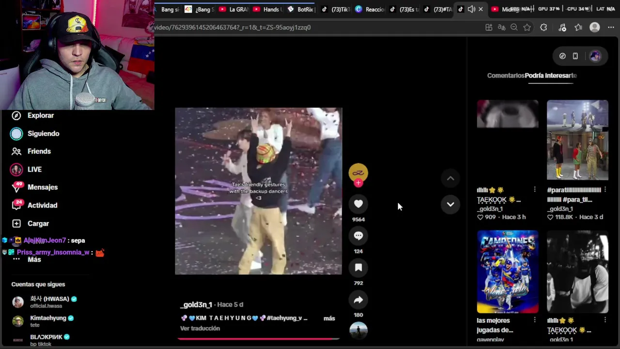620x349 pixels.
Task: Close the active TikTok browser tab
Action: pos(480,9)
